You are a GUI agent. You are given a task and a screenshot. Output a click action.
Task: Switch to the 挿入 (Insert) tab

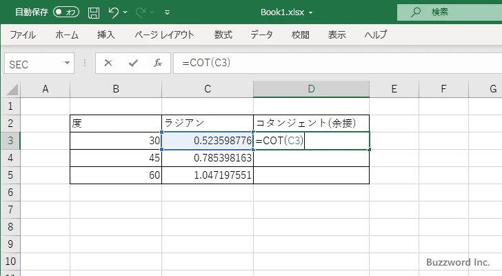click(x=106, y=34)
